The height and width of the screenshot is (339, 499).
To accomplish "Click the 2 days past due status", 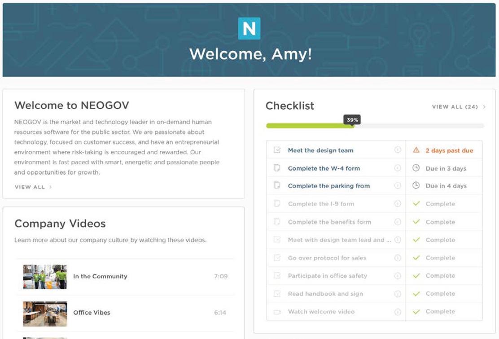I will [x=449, y=150].
